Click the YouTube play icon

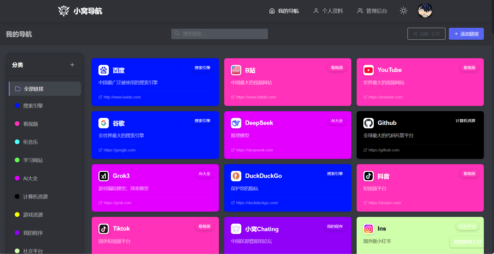click(x=369, y=70)
